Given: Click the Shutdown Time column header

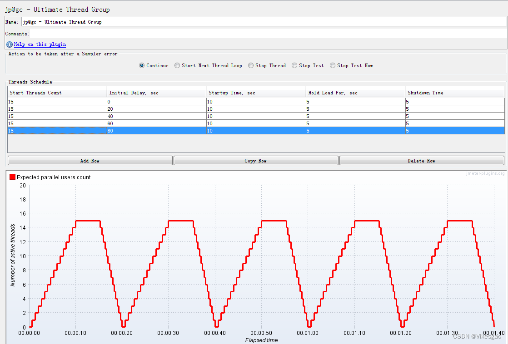Looking at the screenshot, I should (x=455, y=93).
